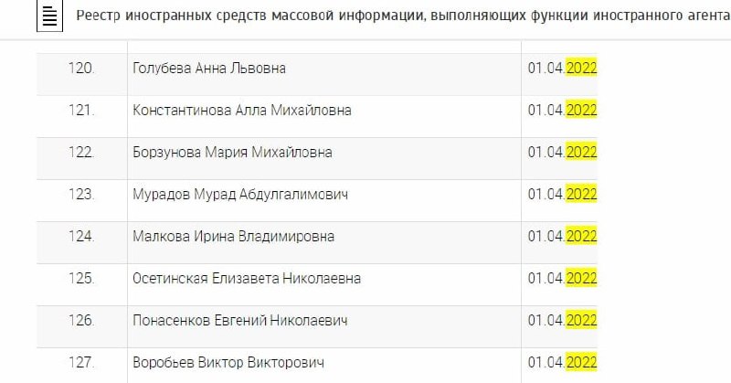Select Понасенков Евгений Николаевич entry

[x=239, y=321]
